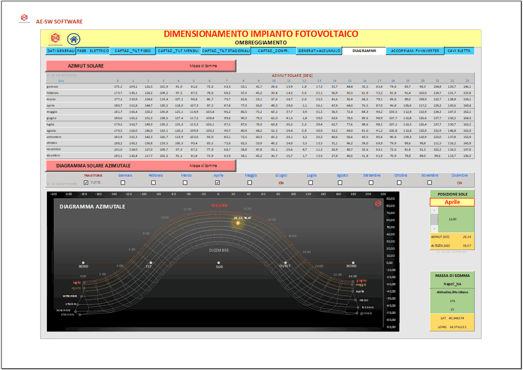Select the Aprile month field in Posizione Sole
The image size is (523, 370).
pyautogui.click(x=452, y=202)
